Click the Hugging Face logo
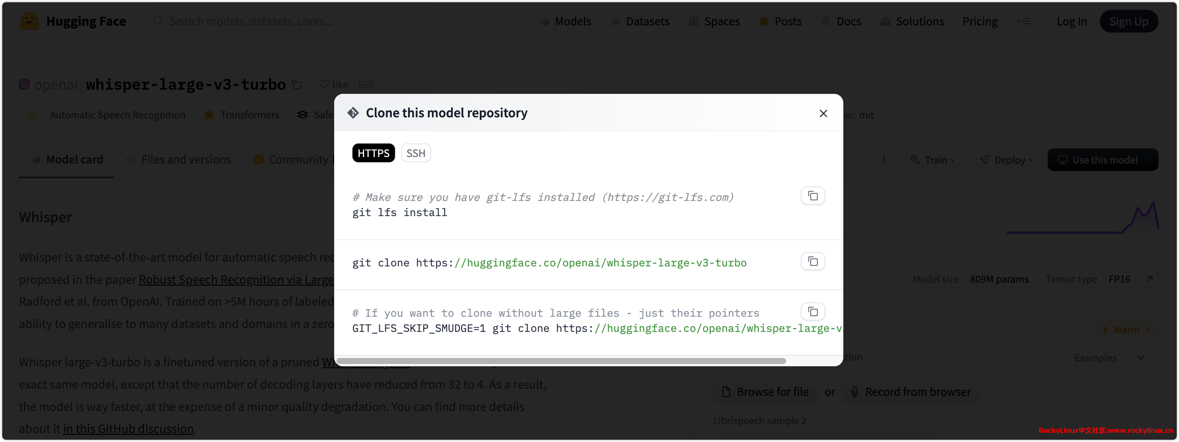 29,22
